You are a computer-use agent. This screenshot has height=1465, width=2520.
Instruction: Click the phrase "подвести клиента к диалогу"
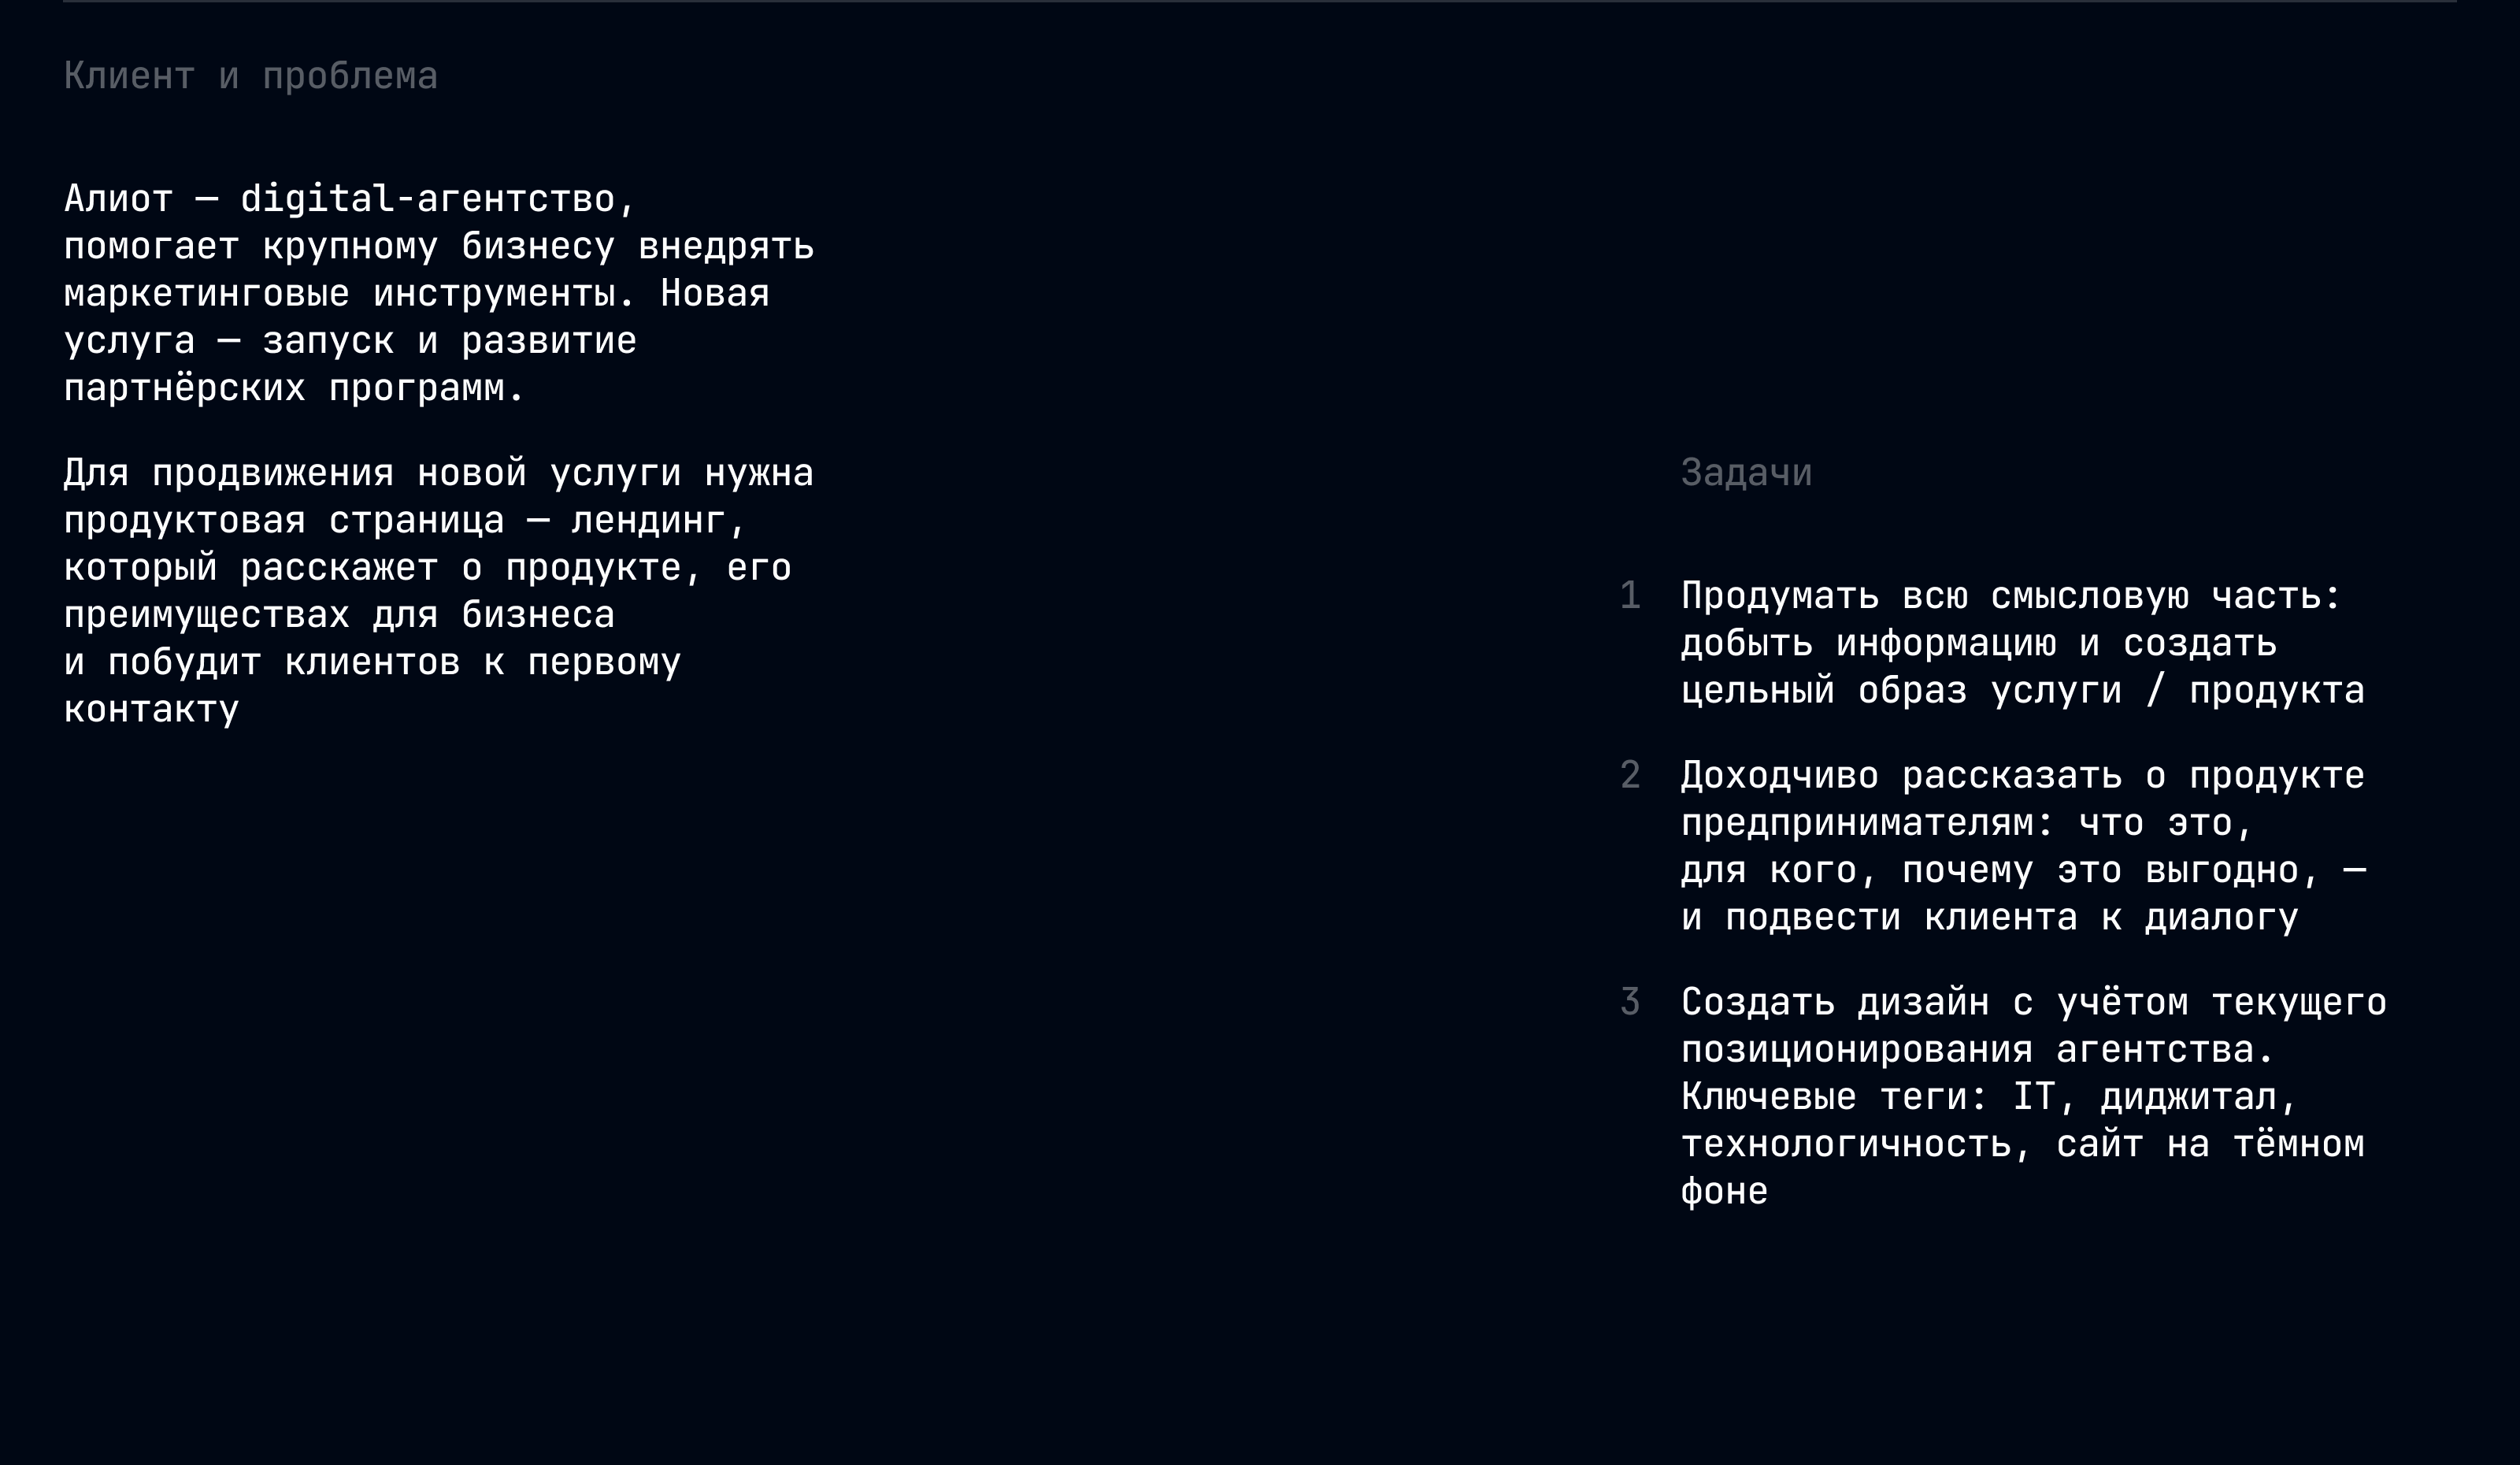pos(2010,918)
